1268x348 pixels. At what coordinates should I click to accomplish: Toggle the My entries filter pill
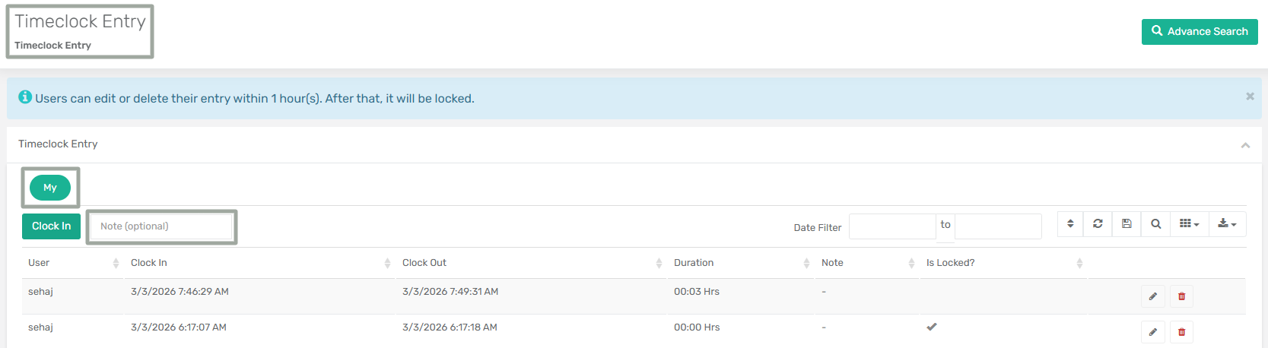click(x=50, y=188)
